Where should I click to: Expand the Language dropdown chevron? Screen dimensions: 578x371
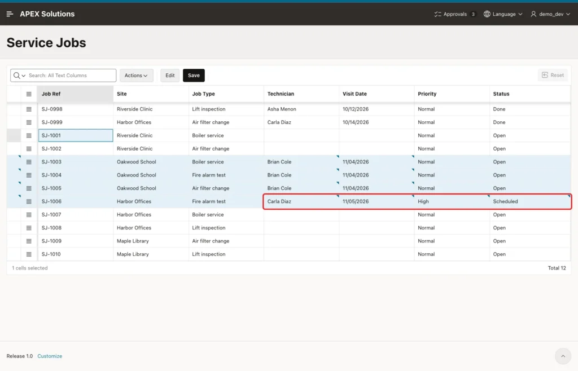point(520,14)
